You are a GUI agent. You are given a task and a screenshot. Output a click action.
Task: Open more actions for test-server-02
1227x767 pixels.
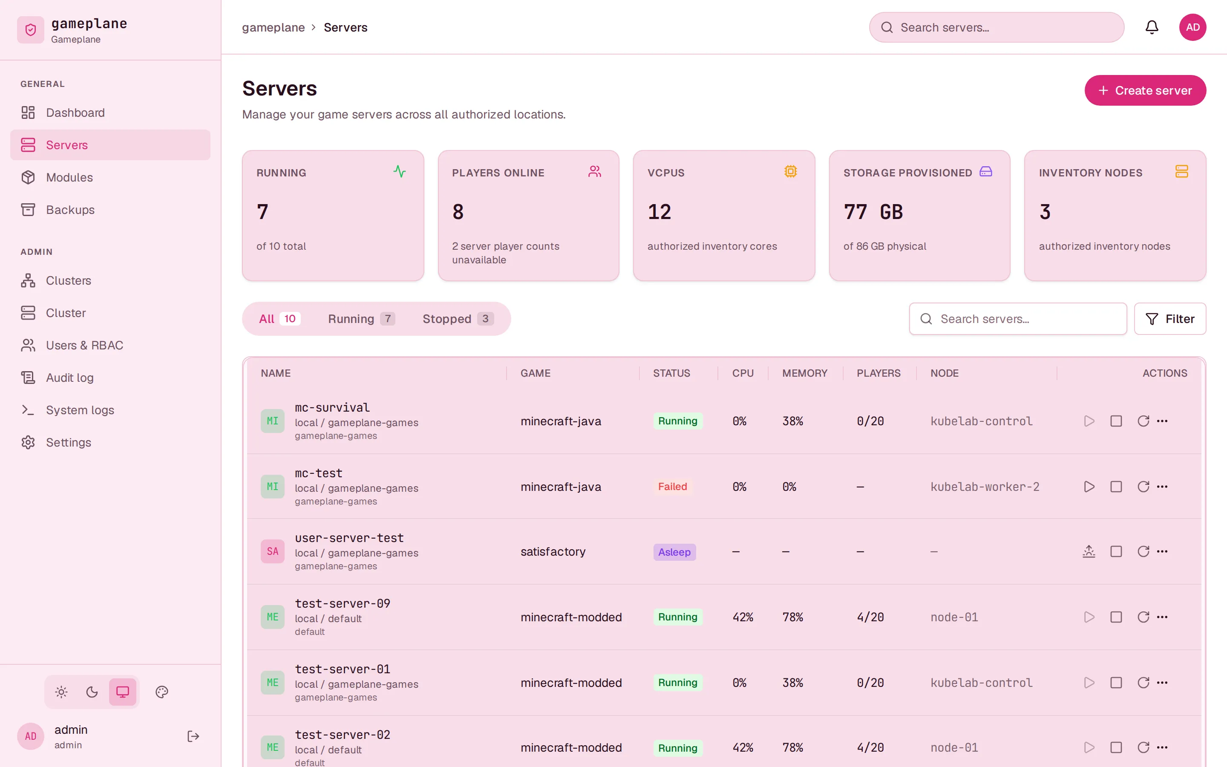[x=1162, y=747]
